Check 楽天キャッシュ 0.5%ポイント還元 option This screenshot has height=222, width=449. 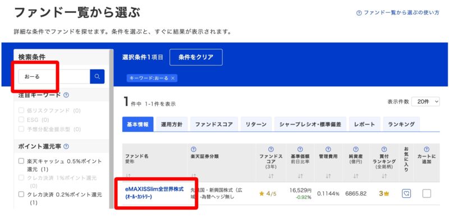tap(21, 161)
